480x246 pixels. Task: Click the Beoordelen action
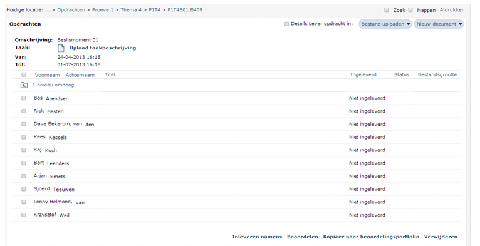click(303, 237)
